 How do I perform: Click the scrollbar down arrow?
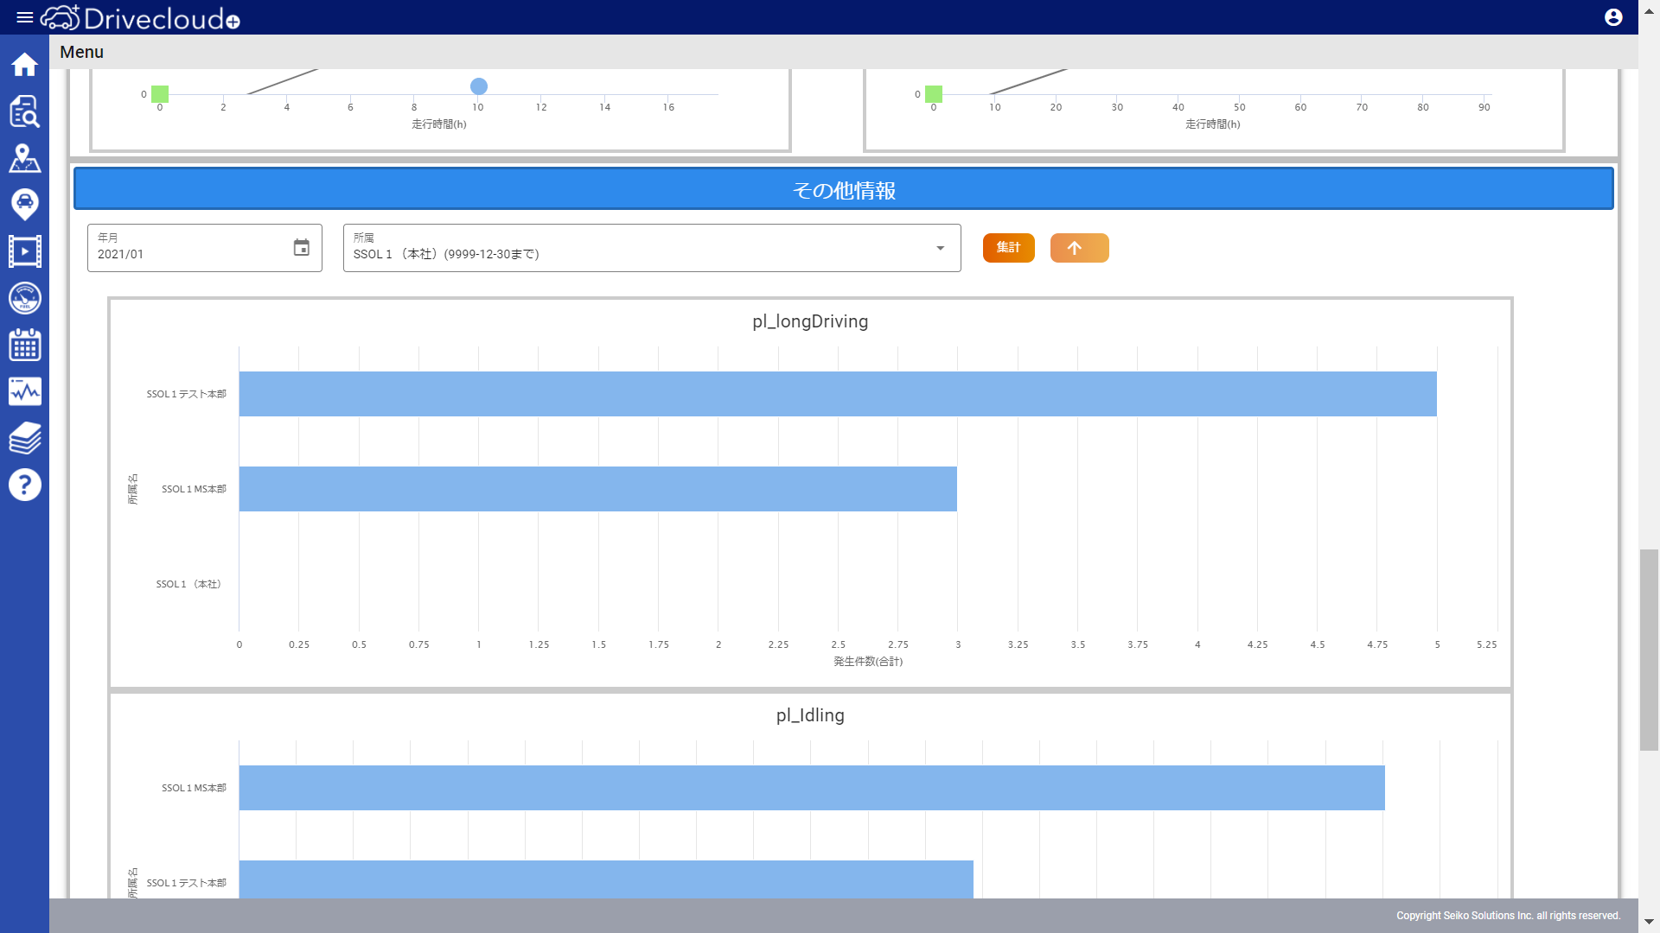tap(1649, 923)
